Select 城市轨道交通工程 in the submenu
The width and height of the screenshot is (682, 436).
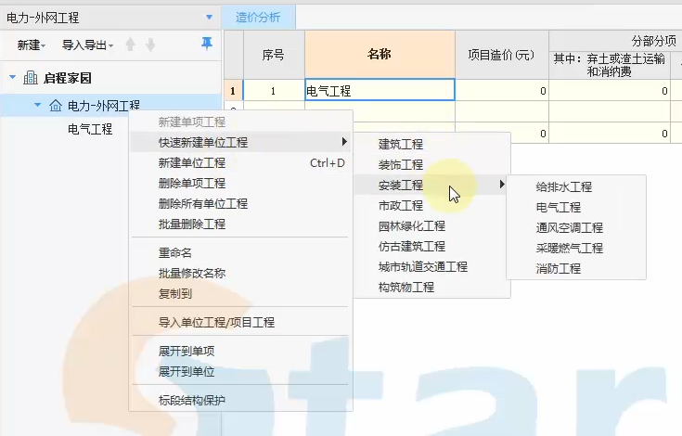(x=431, y=267)
